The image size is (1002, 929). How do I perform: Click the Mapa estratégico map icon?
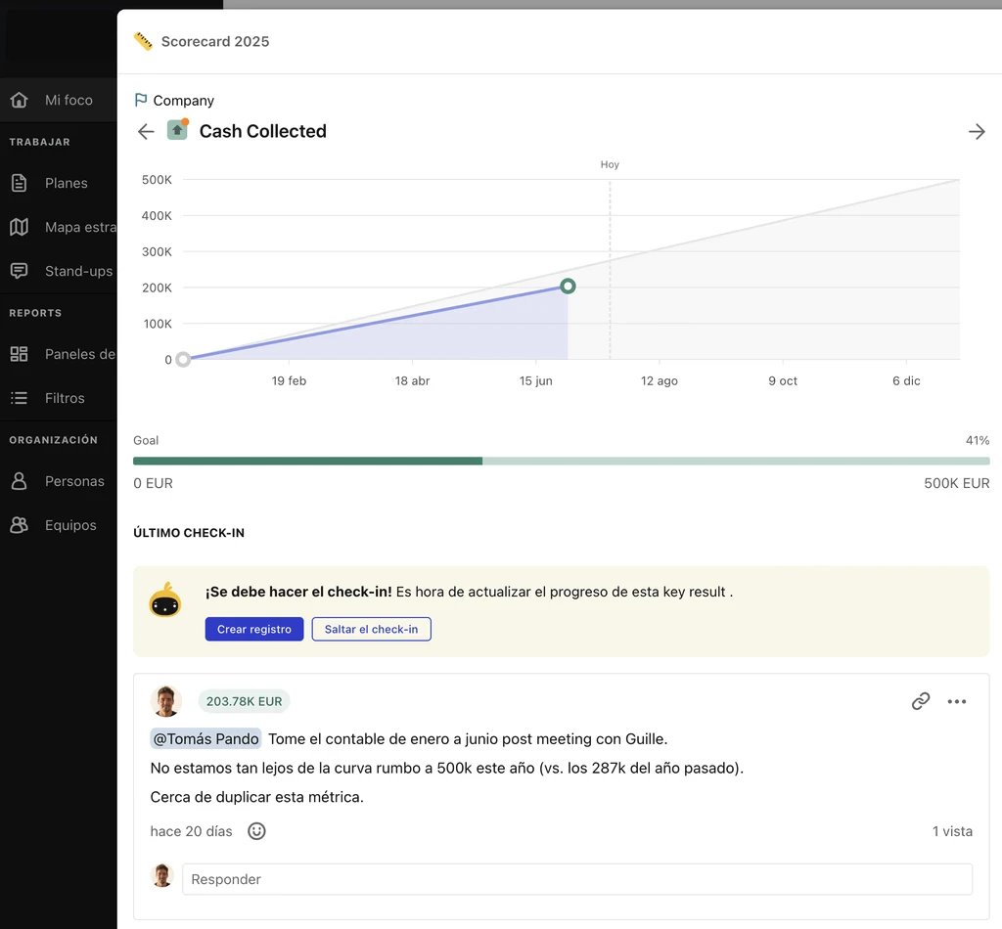click(x=20, y=227)
